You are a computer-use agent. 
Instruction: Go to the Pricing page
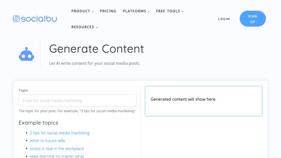[x=108, y=11]
